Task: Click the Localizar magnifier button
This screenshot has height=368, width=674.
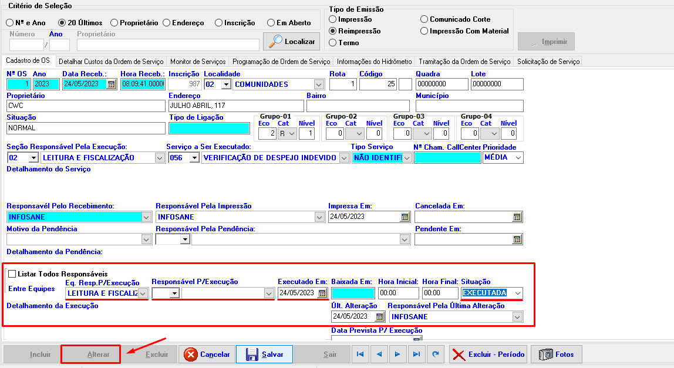Action: pyautogui.click(x=292, y=41)
